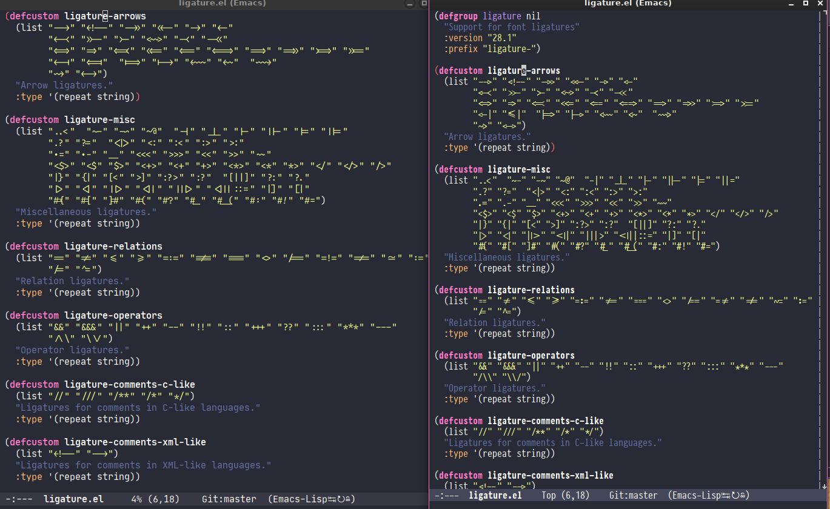Minimize the right Emacs window
The width and height of the screenshot is (830, 509).
click(x=792, y=3)
